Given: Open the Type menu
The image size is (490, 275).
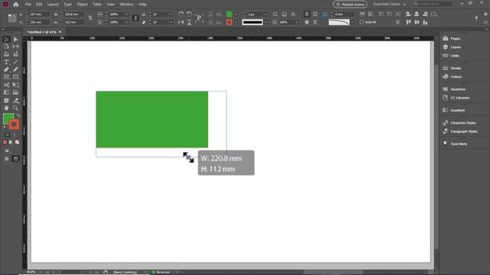Looking at the screenshot, I should click(x=67, y=5).
